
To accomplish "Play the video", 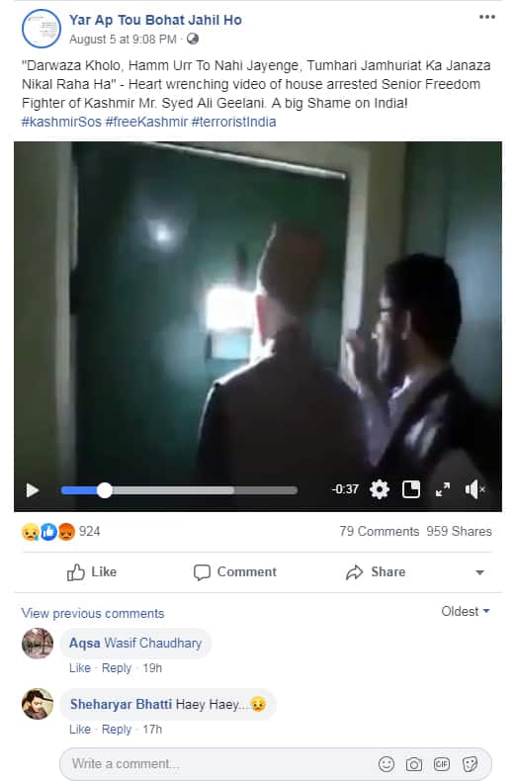I will (x=33, y=490).
